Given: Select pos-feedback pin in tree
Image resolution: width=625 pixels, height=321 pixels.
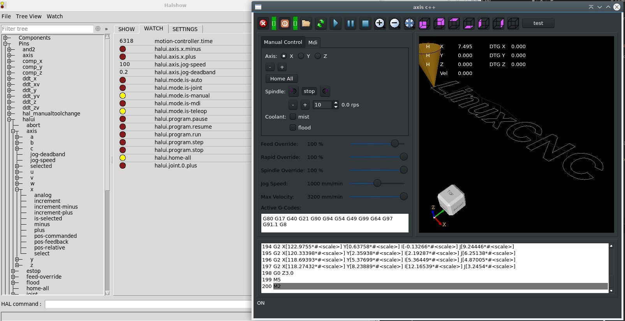Looking at the screenshot, I should pyautogui.click(x=51, y=242).
